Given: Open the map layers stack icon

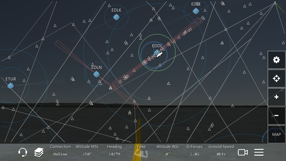Looking at the screenshot, I should (x=39, y=152).
